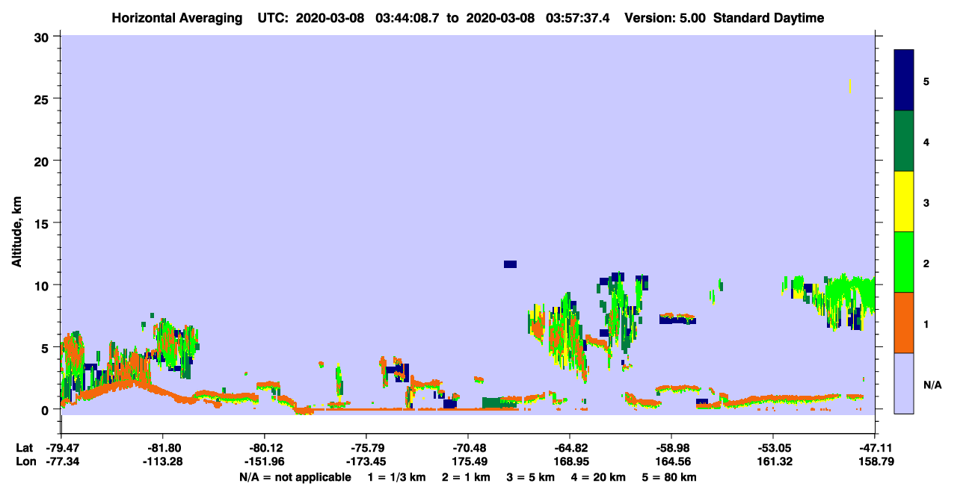The image size is (972, 498).
Task: Click legend text '3 = 5 km'
Action: [531, 477]
